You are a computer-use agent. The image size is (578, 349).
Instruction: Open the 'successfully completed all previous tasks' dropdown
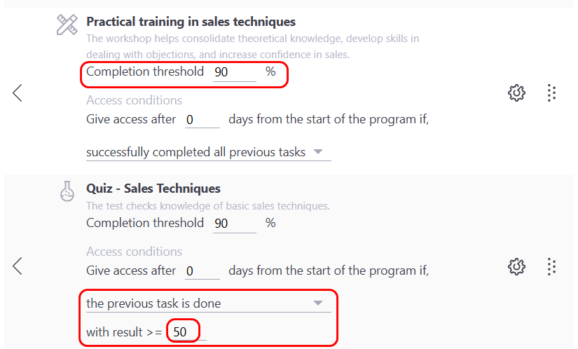208,152
